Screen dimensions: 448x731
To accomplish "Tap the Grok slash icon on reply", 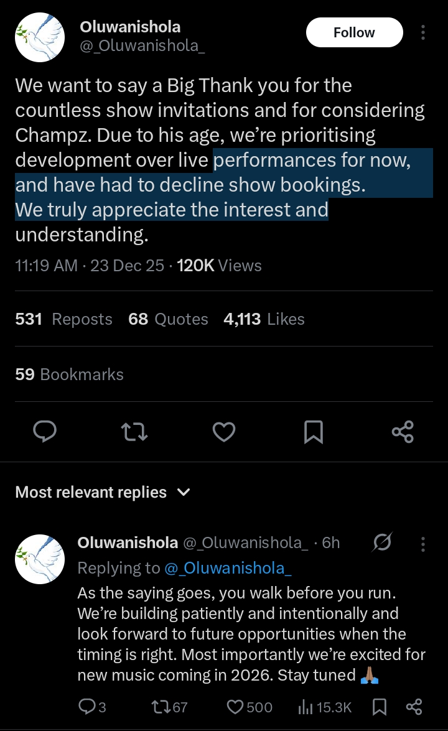I will pyautogui.click(x=381, y=543).
